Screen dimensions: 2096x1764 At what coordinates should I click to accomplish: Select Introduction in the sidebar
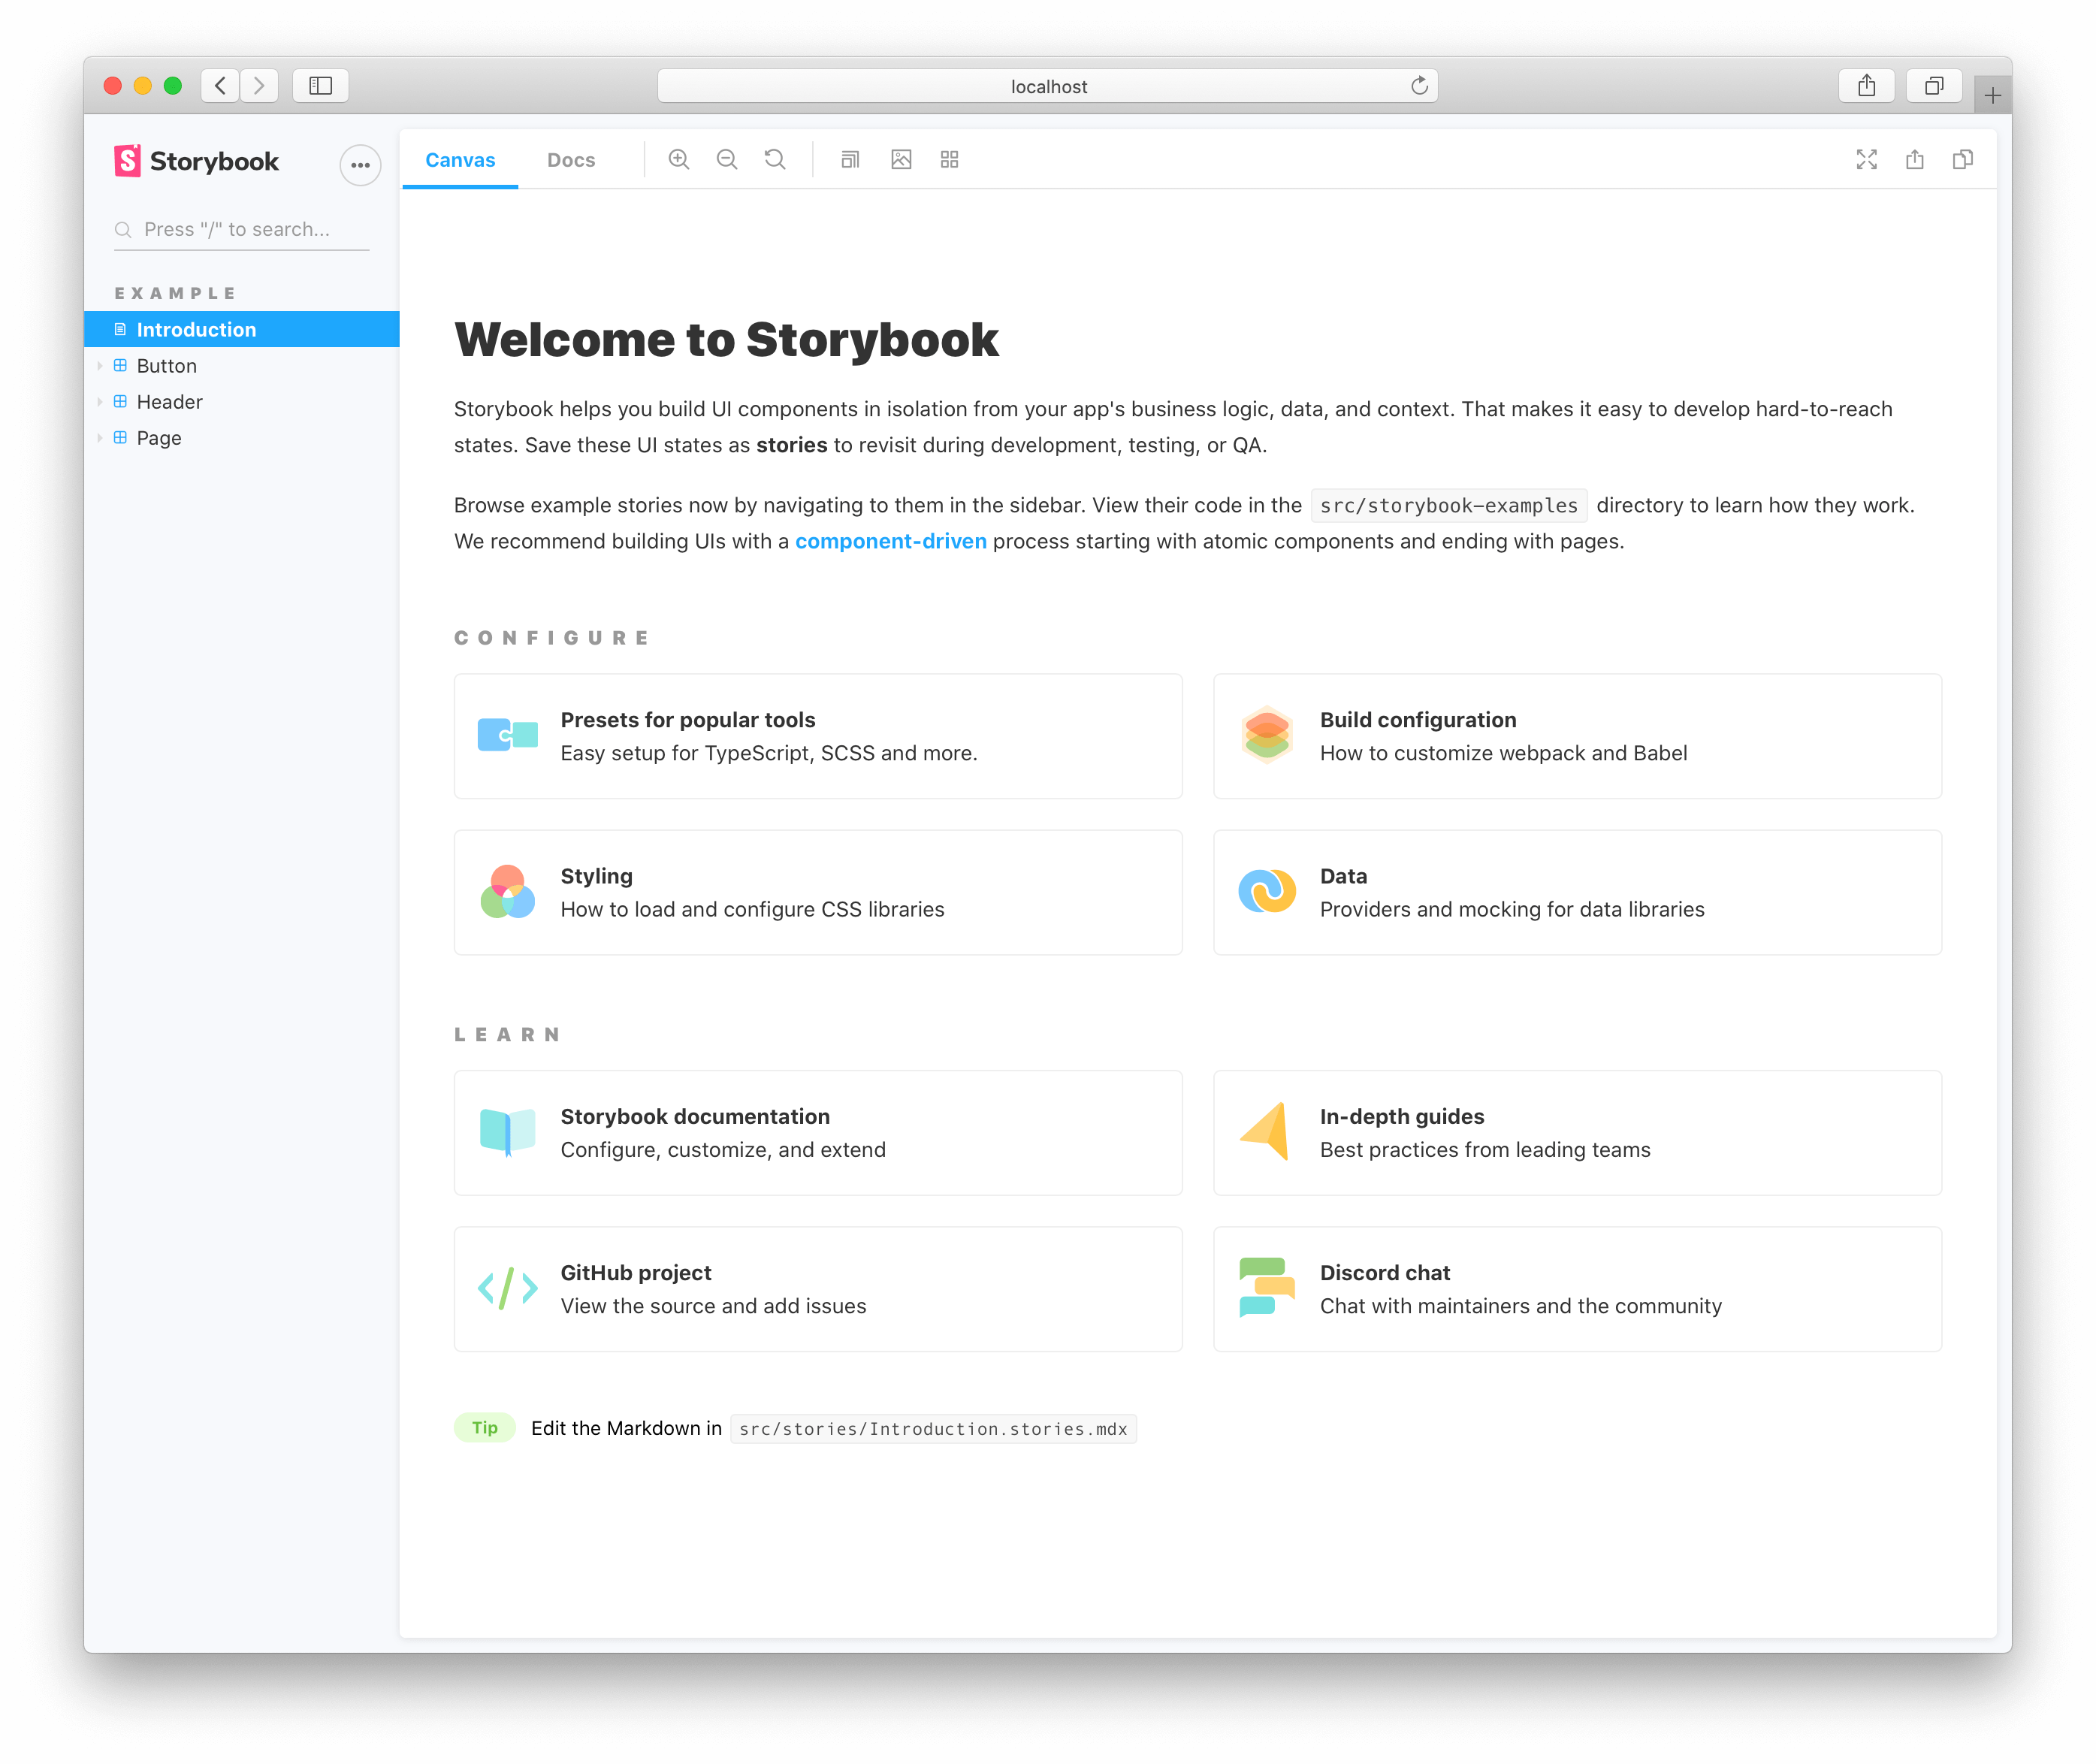(x=196, y=329)
